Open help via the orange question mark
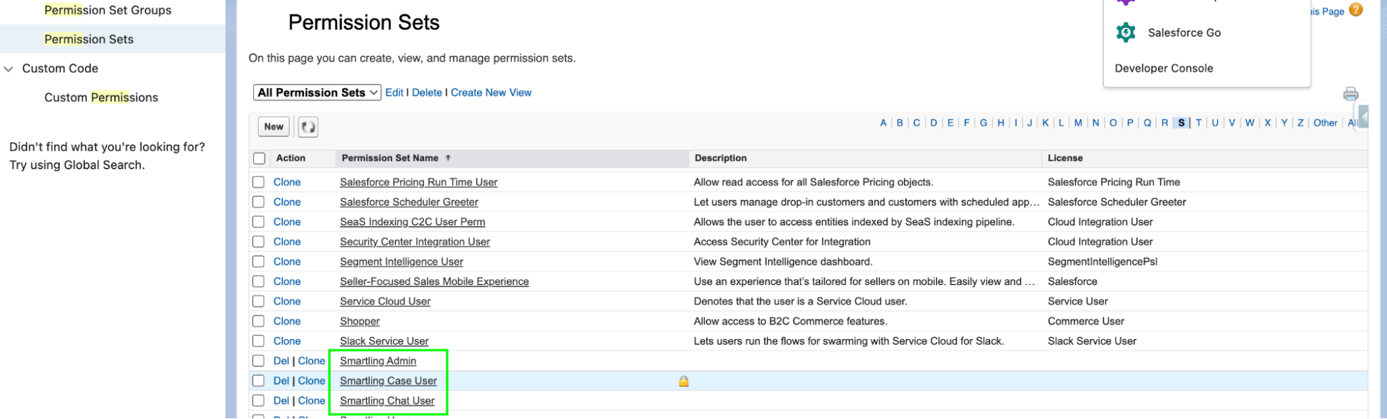This screenshot has height=419, width=1387. [x=1356, y=10]
